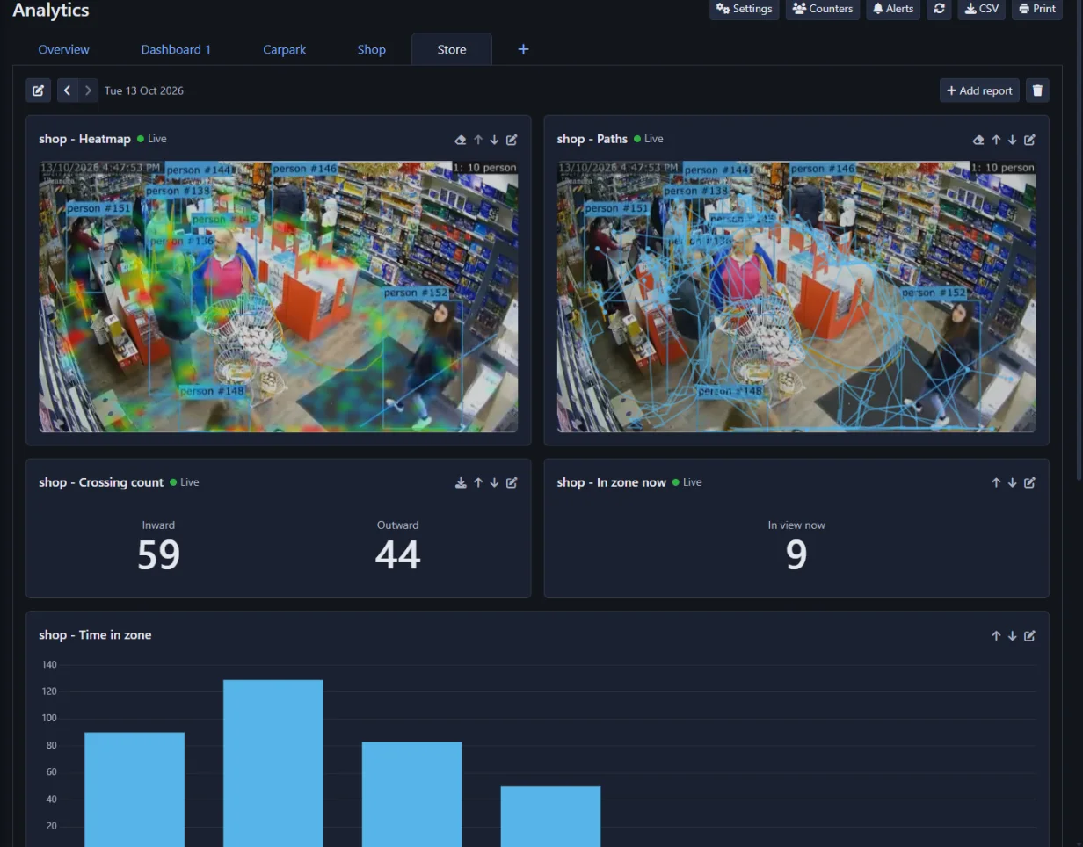Screen dimensions: 1083x847
Task: Click the refresh icon in top toolbar
Action: click(939, 9)
